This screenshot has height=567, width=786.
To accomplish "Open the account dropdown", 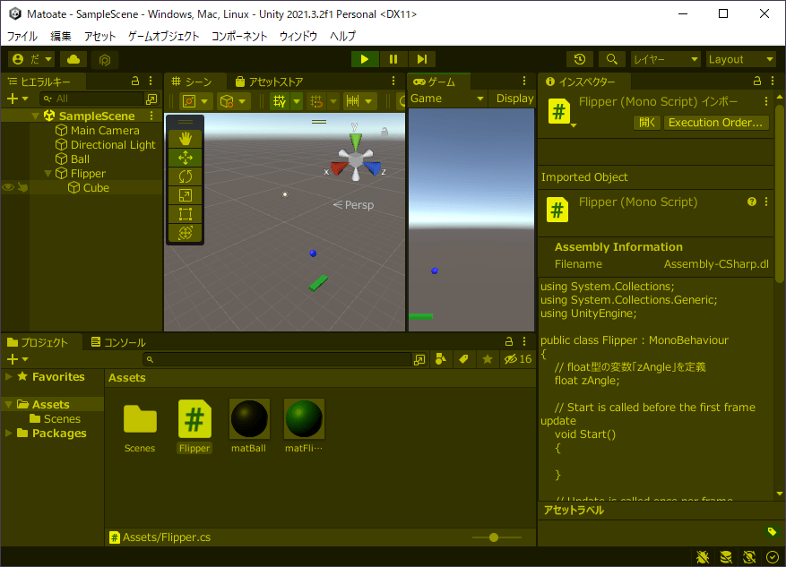I will 31,59.
